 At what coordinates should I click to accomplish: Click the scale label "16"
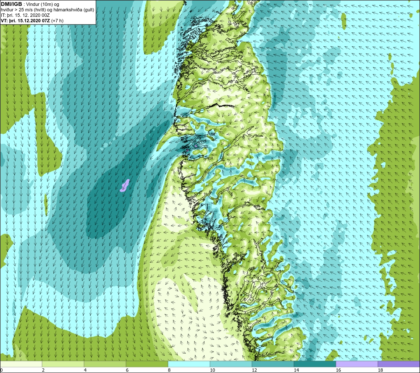[338, 370]
